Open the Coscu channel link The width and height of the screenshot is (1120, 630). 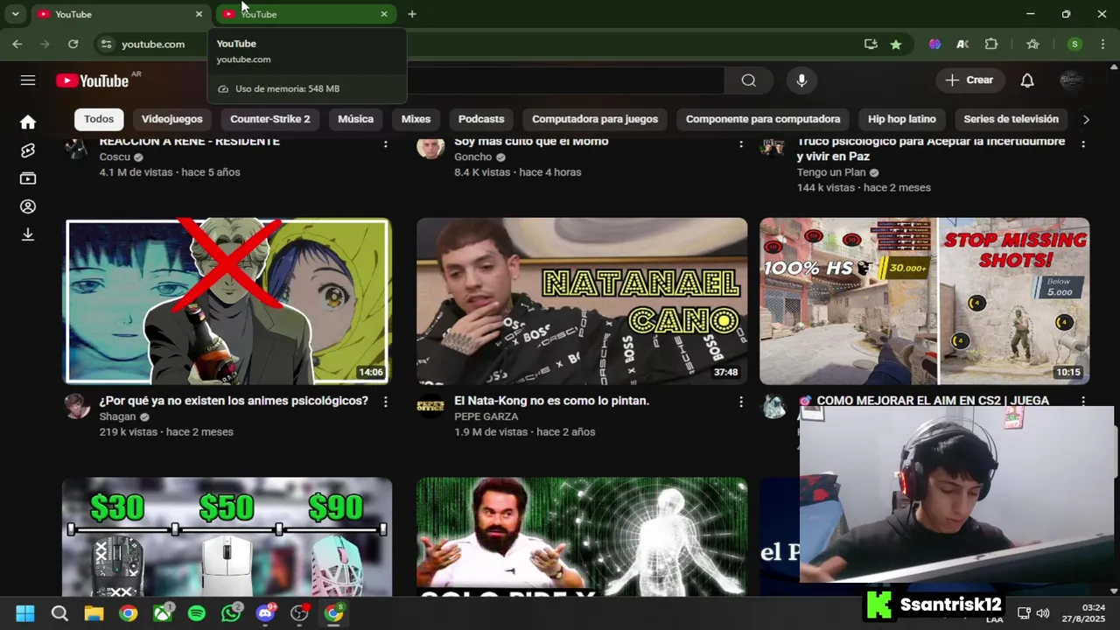[115, 157]
